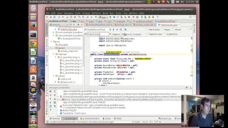Screen dimensions: 228x128
Task: Click the Forward navigation arrow
Action: click(x=92, y=17)
